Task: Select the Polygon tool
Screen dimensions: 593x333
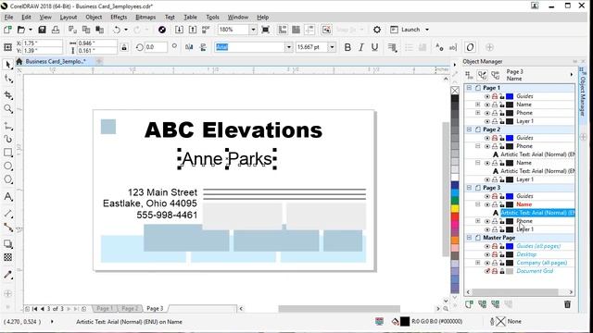Action: point(8,179)
